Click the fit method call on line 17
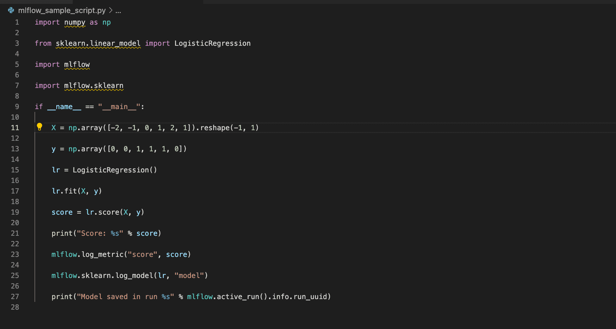Viewport: 616px width, 329px height. (x=70, y=191)
